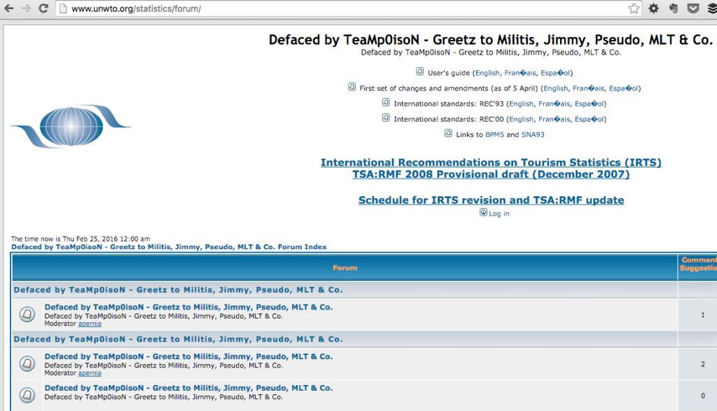Image resolution: width=717 pixels, height=411 pixels.
Task: Click the Log in link
Action: (x=499, y=214)
